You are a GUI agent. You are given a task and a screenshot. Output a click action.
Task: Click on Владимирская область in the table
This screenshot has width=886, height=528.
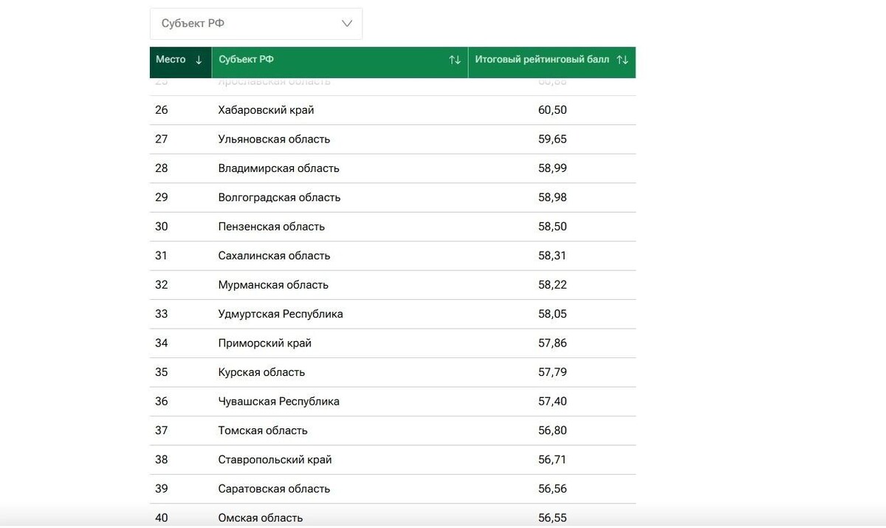pyautogui.click(x=278, y=168)
